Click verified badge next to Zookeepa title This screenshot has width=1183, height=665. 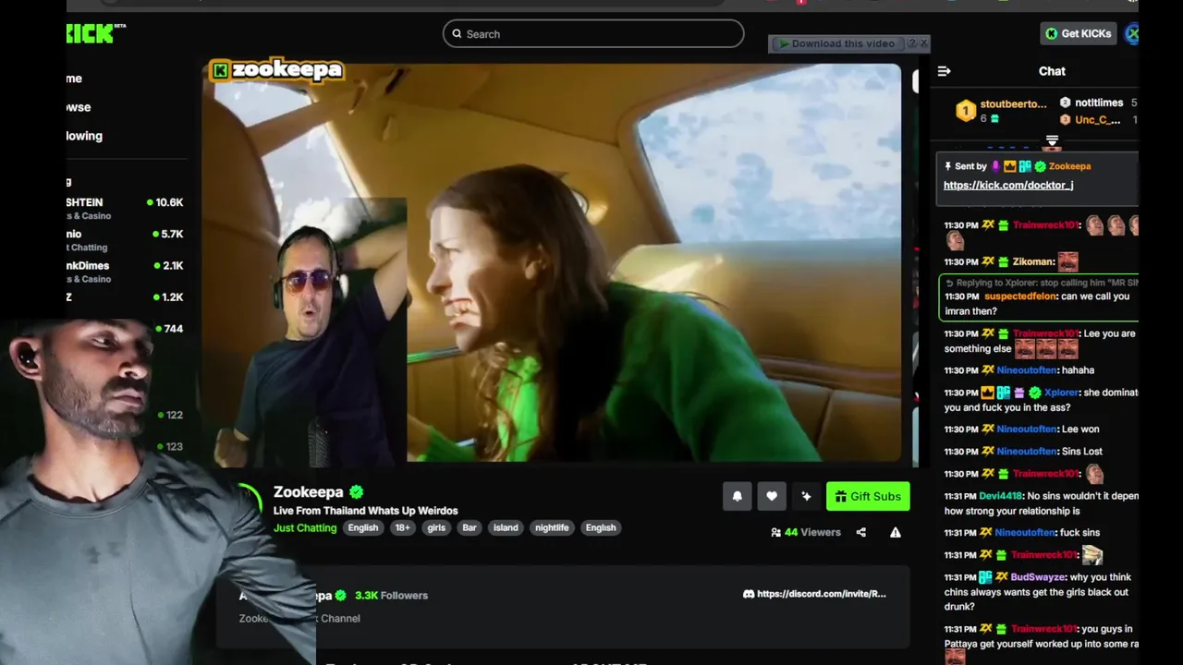click(357, 492)
